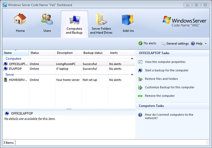The width and height of the screenshot is (212, 148).
Task: Switch to Computers and Backup tab
Action: pos(74,24)
